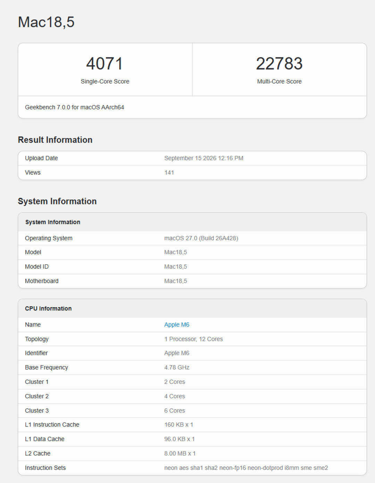Viewport: 375px width, 483px height.
Task: Click the L1 Instruction Cache label
Action: tap(52, 425)
